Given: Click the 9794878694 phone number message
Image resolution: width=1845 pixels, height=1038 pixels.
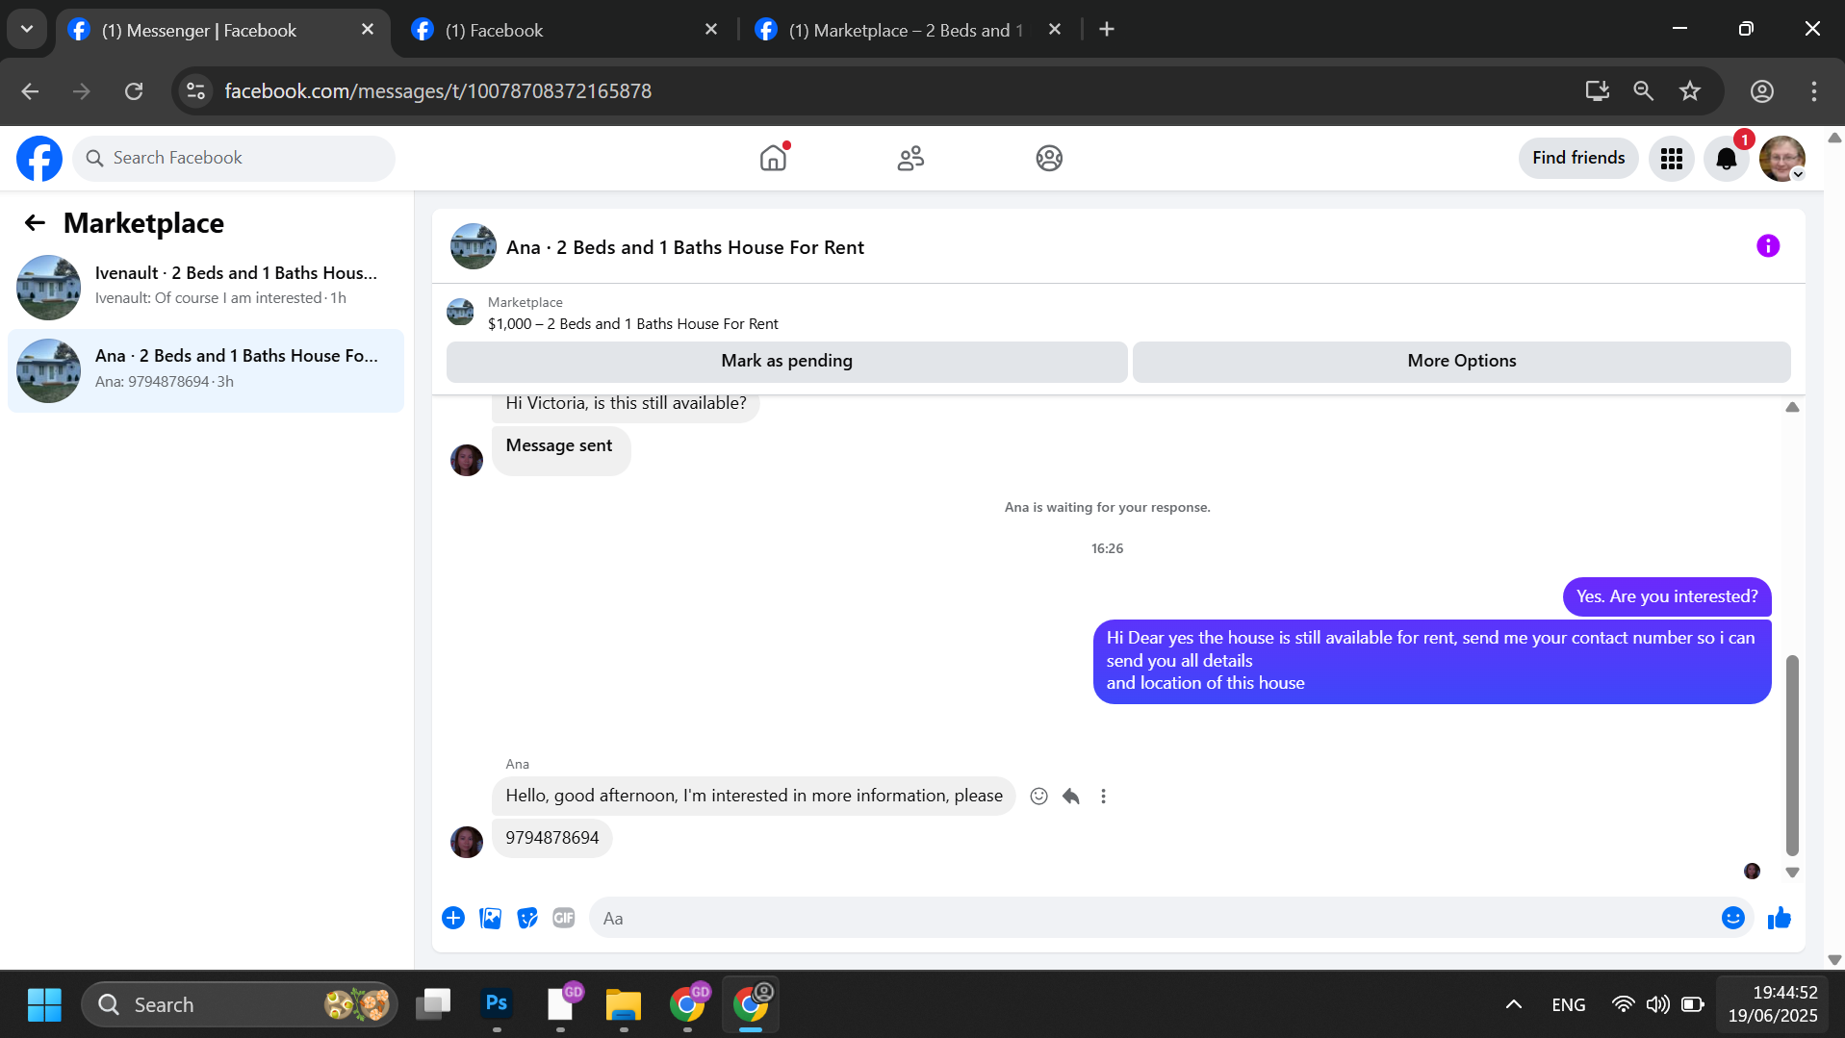Looking at the screenshot, I should [552, 838].
